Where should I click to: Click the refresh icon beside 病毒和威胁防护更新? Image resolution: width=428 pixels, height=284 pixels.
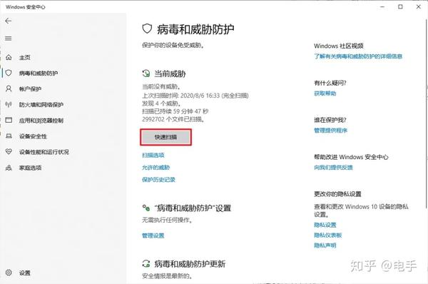click(146, 263)
